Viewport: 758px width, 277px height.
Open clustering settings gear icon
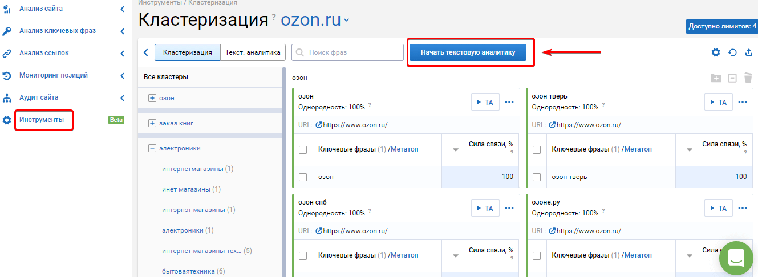pyautogui.click(x=716, y=52)
